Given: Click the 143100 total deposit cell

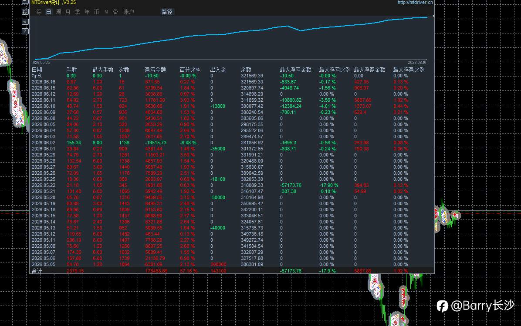Looking at the screenshot, I should (218, 271).
